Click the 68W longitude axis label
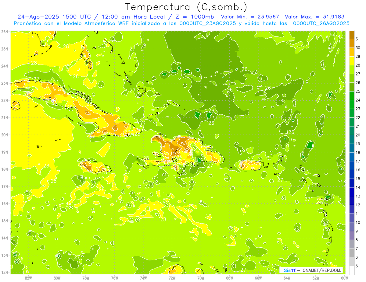366x282 pixels. point(229,278)
